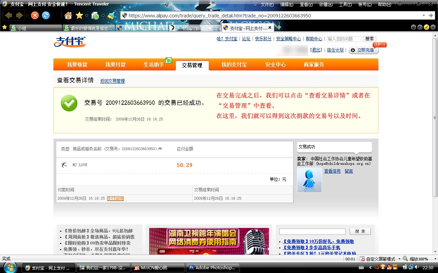
Task: Expand the bookmarks dropdown arrow next to star
Action: coord(87,15)
